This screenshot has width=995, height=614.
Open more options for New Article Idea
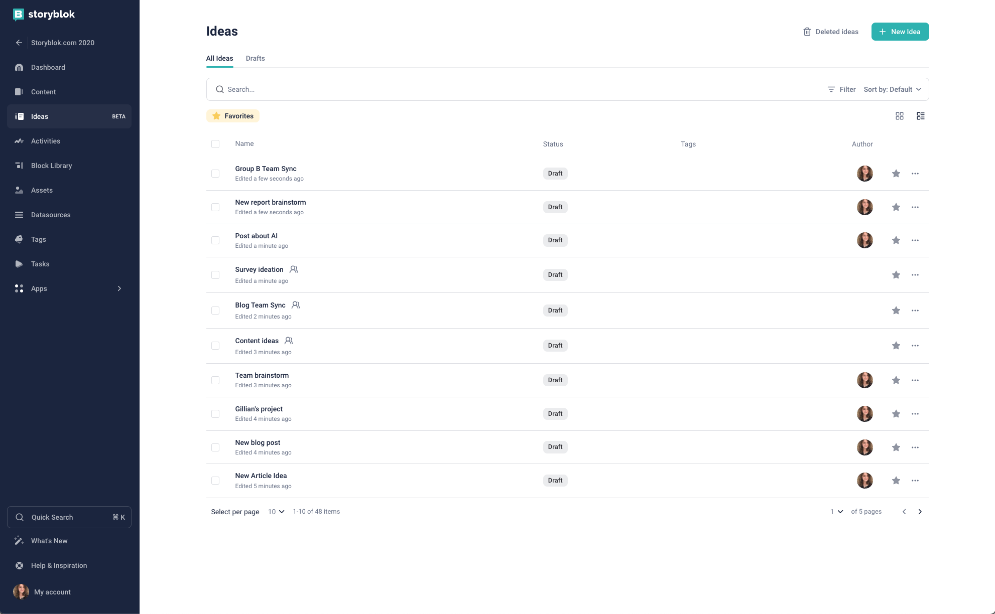coord(915,481)
